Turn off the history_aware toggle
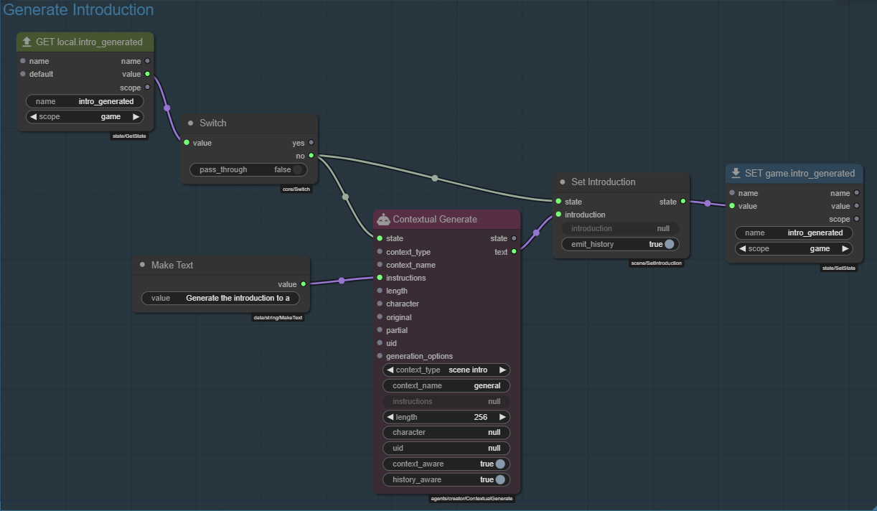 500,479
